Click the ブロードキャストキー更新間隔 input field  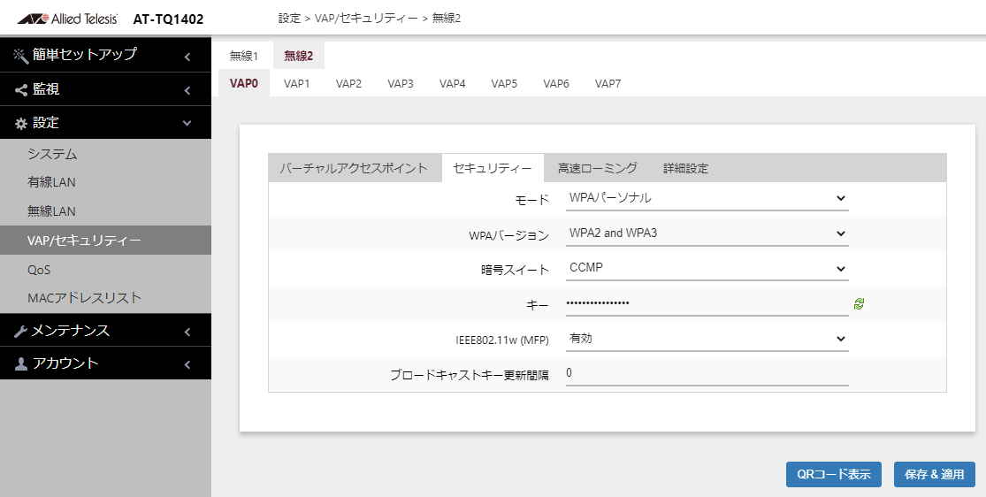707,374
